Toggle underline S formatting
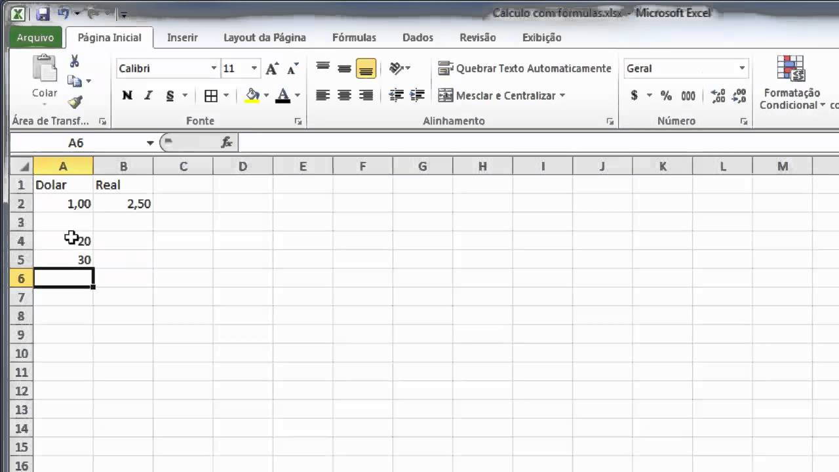 [170, 96]
